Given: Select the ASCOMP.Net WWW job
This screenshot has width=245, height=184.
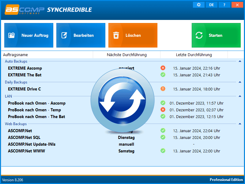Looking at the screenshot, I should 26,151.
